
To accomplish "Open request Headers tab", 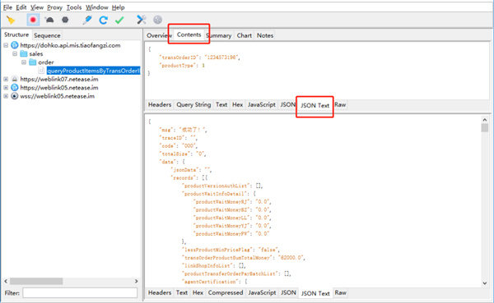I will click(x=160, y=104).
